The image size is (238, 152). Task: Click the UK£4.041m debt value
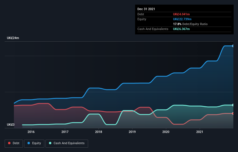click(181, 14)
